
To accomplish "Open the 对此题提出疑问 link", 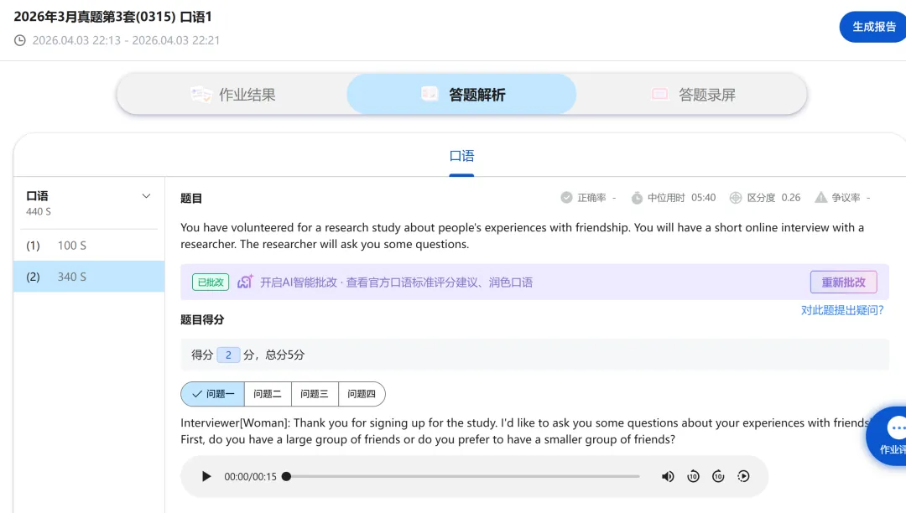I will (841, 310).
